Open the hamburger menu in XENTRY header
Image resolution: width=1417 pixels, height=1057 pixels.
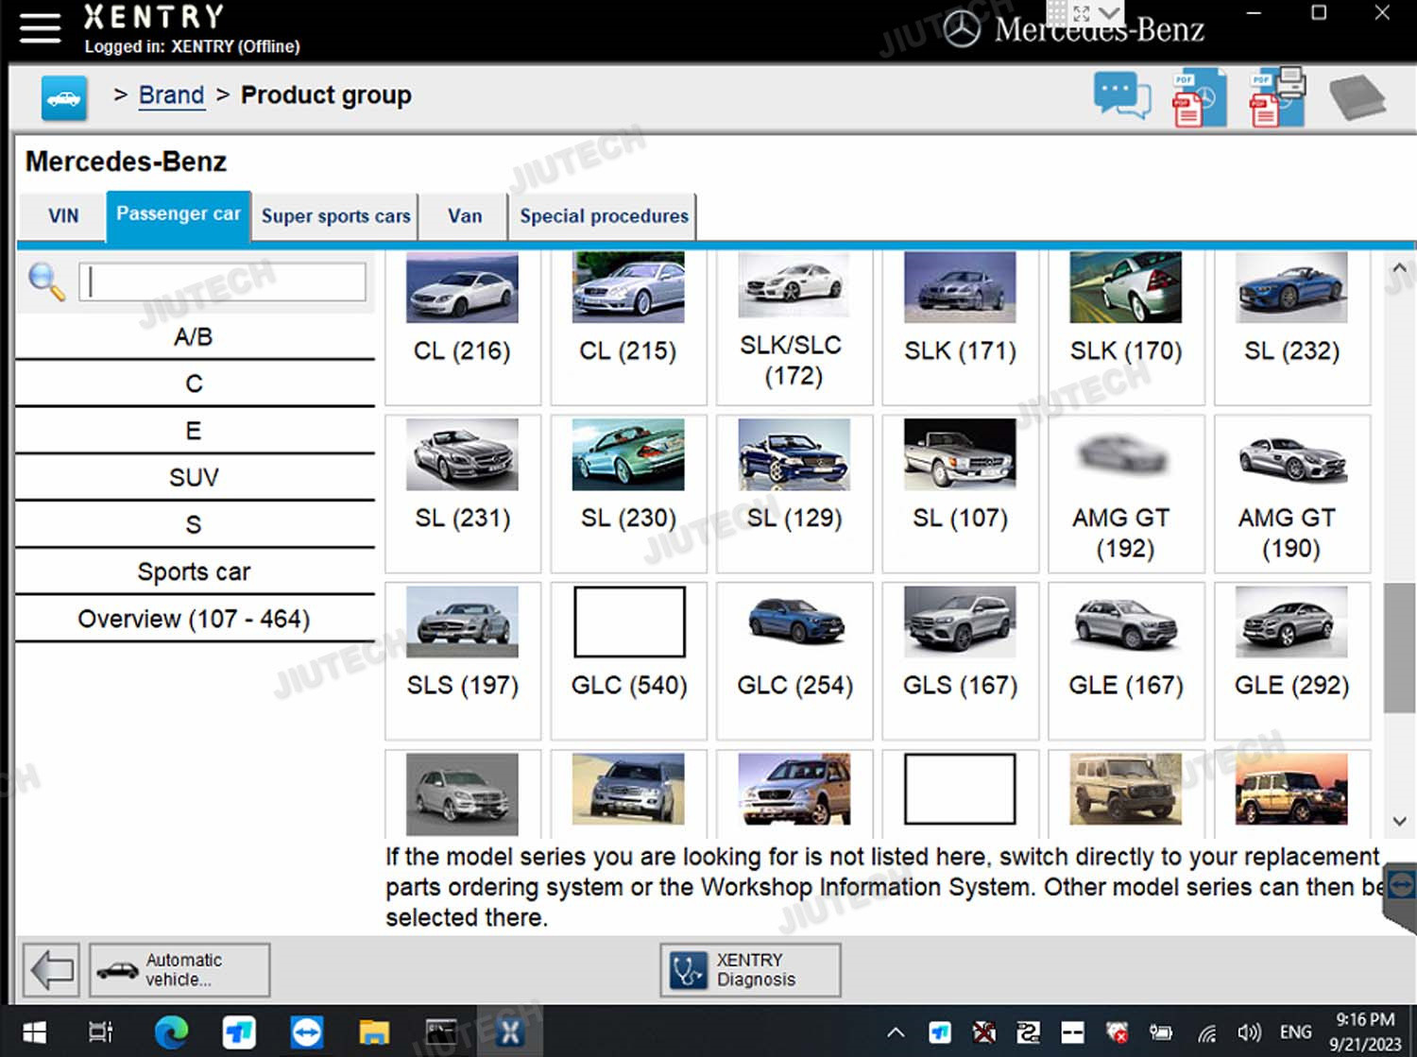pyautogui.click(x=40, y=28)
